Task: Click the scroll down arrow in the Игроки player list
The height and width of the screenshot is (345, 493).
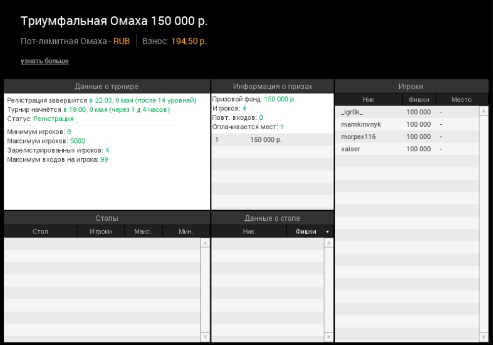Action: pyautogui.click(x=483, y=337)
